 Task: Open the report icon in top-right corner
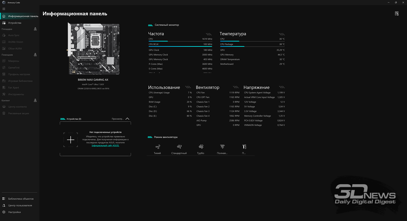pyautogui.click(x=397, y=13)
